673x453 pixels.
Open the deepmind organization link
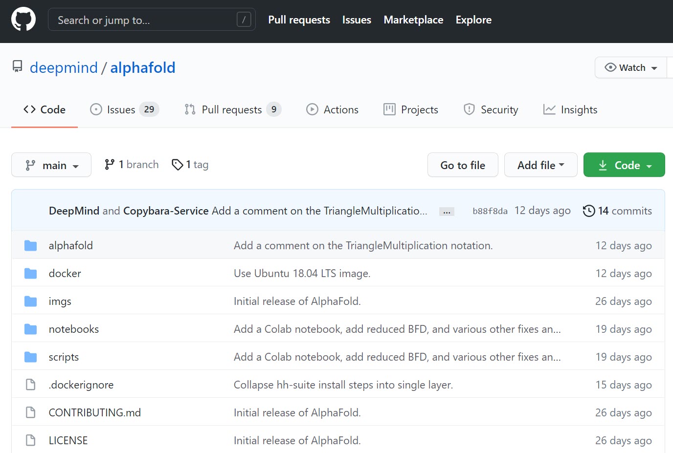64,67
